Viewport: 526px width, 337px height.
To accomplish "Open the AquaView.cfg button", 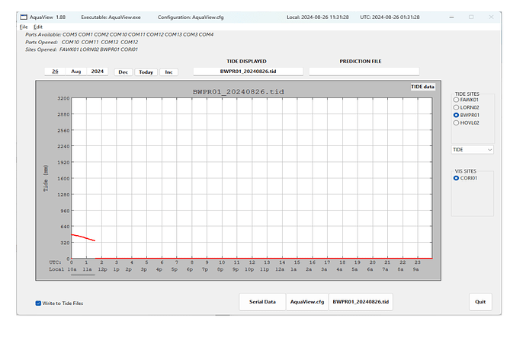I will point(307,302).
